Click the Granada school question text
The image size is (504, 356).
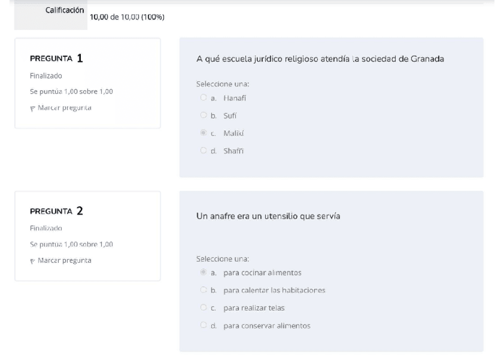(320, 58)
